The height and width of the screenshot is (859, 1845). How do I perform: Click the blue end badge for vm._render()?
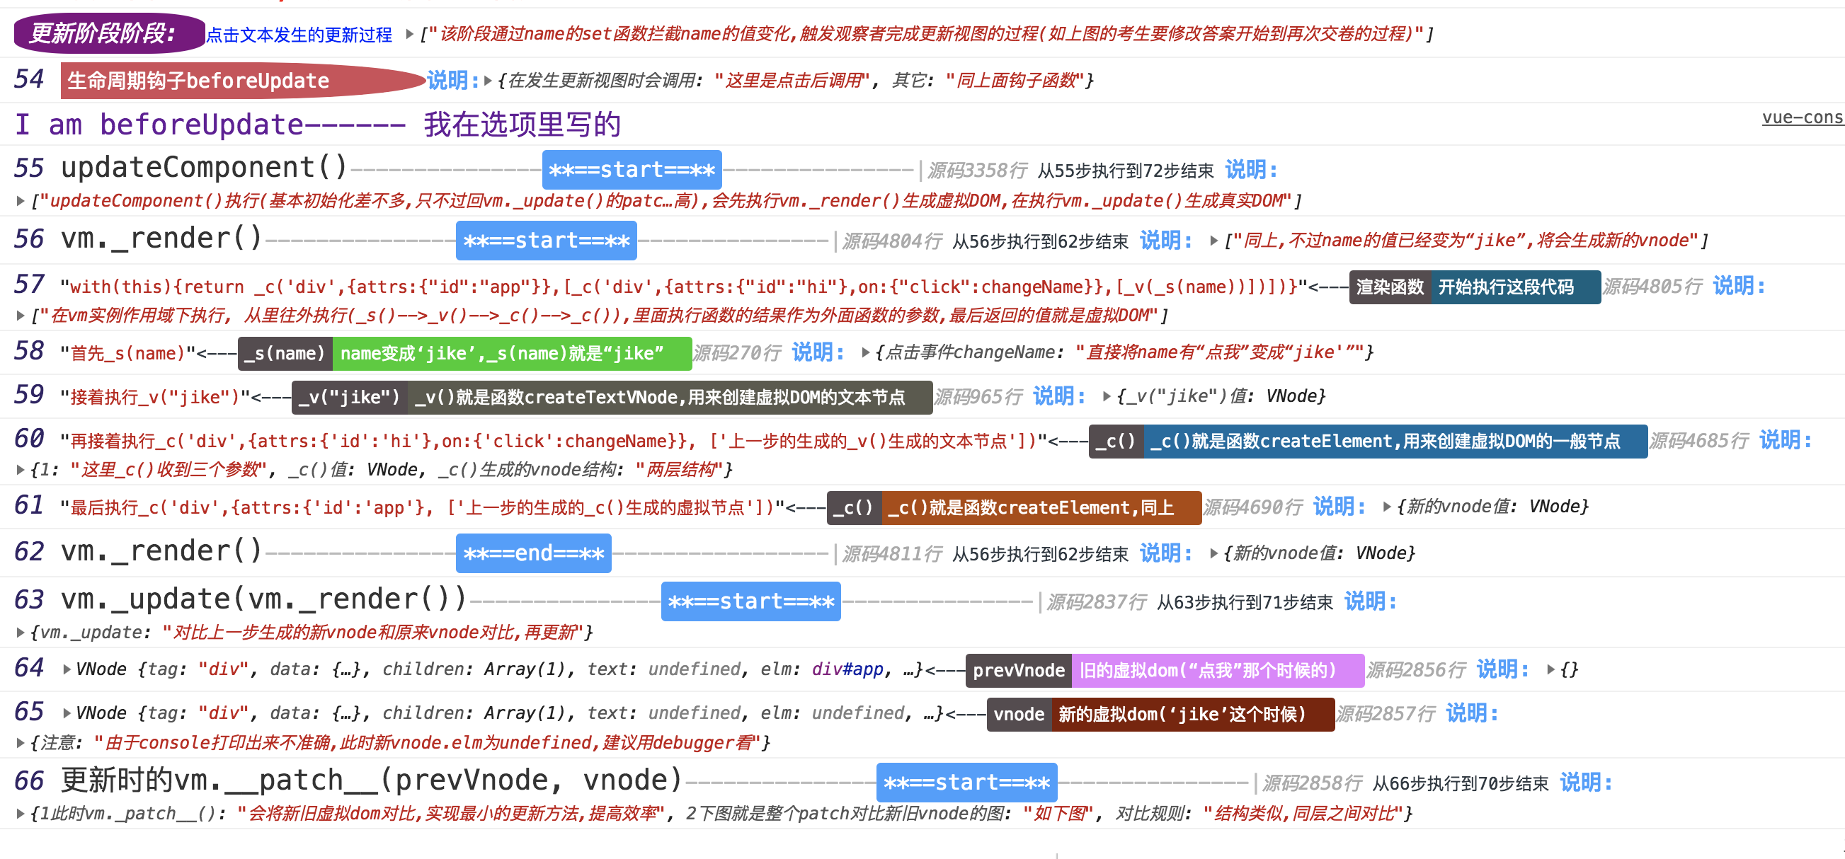pos(533,553)
